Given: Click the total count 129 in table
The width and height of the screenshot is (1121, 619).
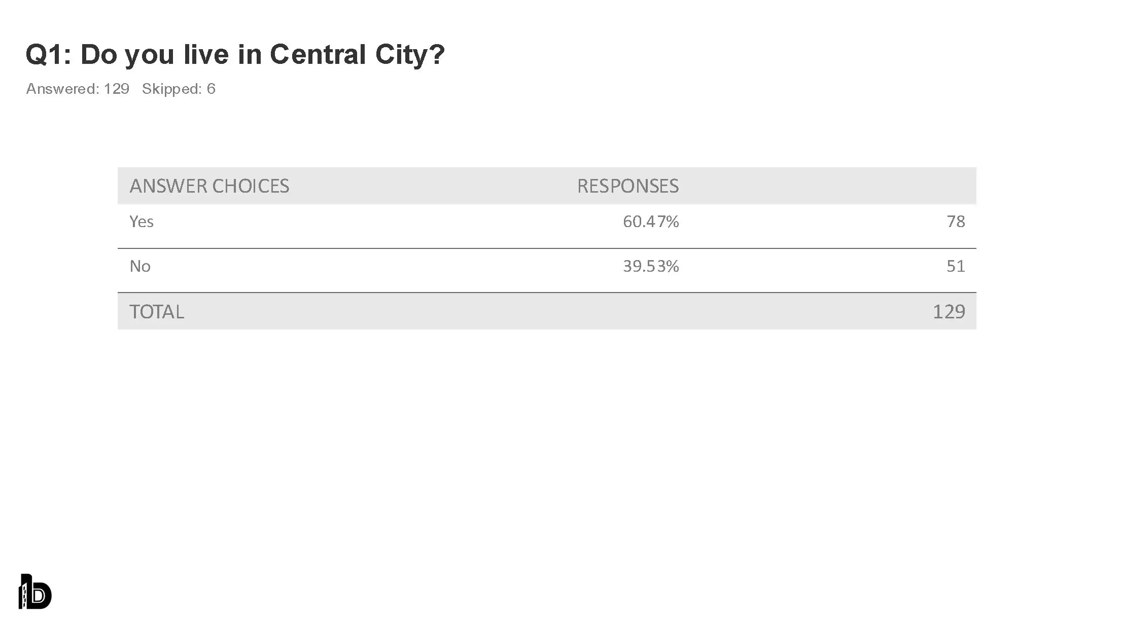Looking at the screenshot, I should tap(949, 312).
